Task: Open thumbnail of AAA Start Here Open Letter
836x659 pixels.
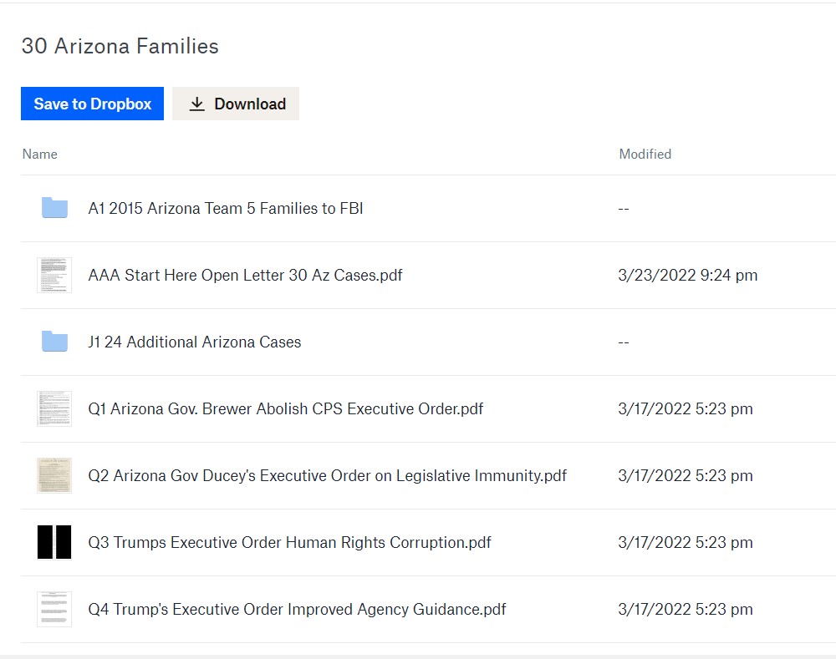Action: 54,275
